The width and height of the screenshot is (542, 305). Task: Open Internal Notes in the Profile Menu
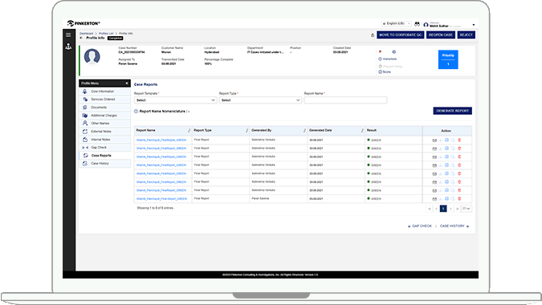point(104,140)
